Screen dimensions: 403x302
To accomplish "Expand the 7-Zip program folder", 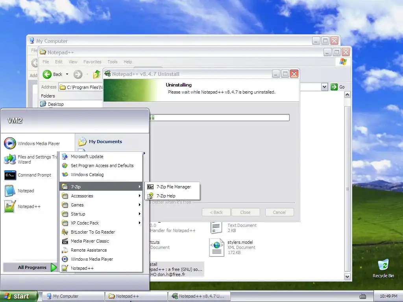I will click(x=101, y=187).
